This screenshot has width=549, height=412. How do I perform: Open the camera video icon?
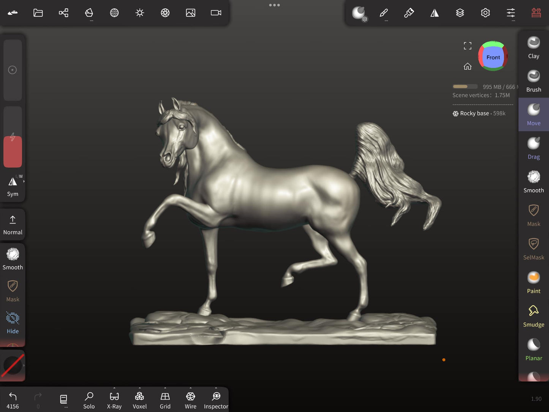click(216, 13)
